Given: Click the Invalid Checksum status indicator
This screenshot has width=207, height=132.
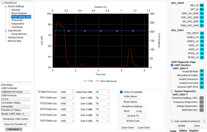Looking at the screenshot, I should (202, 79).
